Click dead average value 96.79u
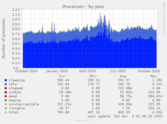Image resolution: width=167 pixels, height=124 pixels. pyautogui.click(x=126, y=96)
